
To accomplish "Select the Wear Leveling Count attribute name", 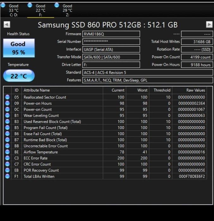I will (41, 116).
